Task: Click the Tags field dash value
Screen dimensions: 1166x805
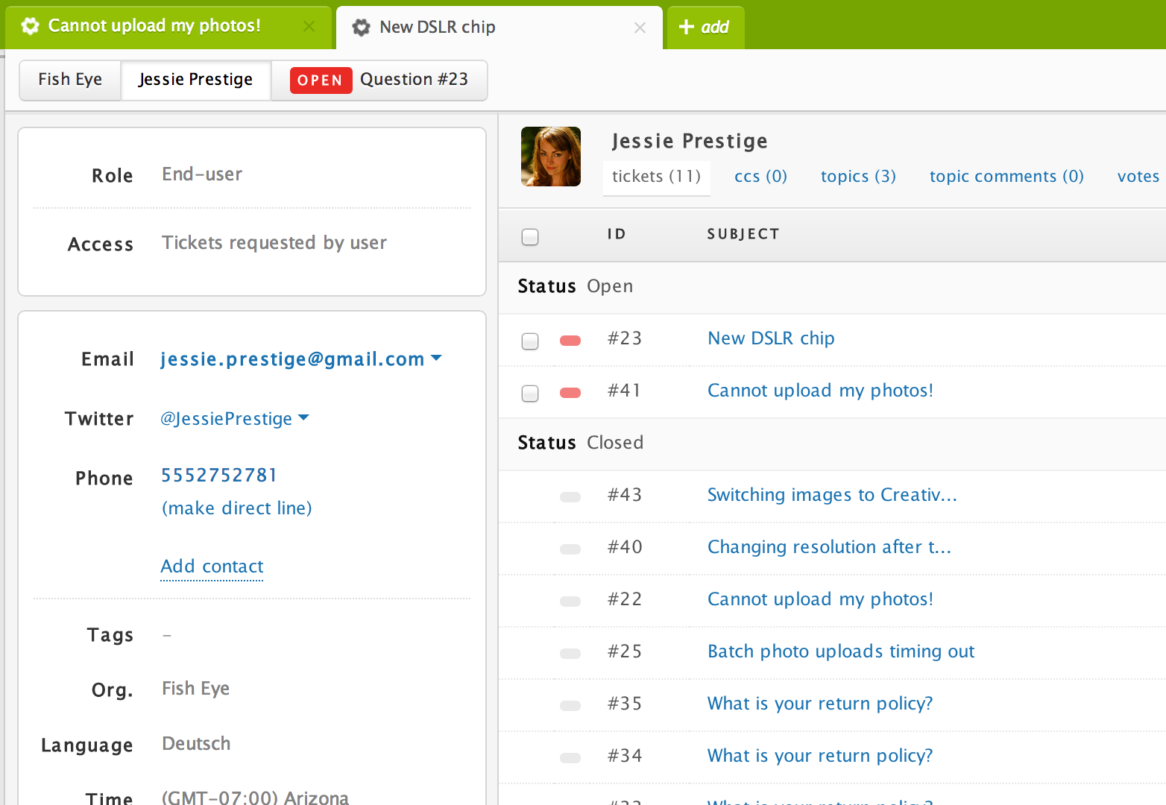Action: coord(167,635)
